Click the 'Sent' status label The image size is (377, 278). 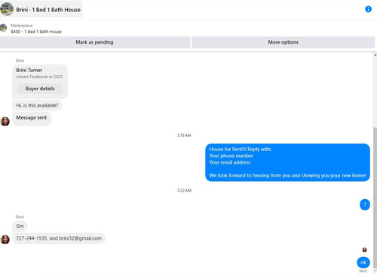(363, 271)
